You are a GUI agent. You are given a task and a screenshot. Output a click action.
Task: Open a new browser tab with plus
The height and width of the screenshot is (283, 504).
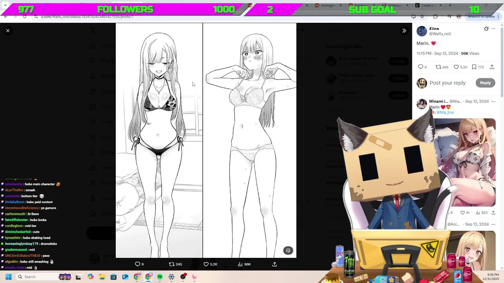coord(450,6)
